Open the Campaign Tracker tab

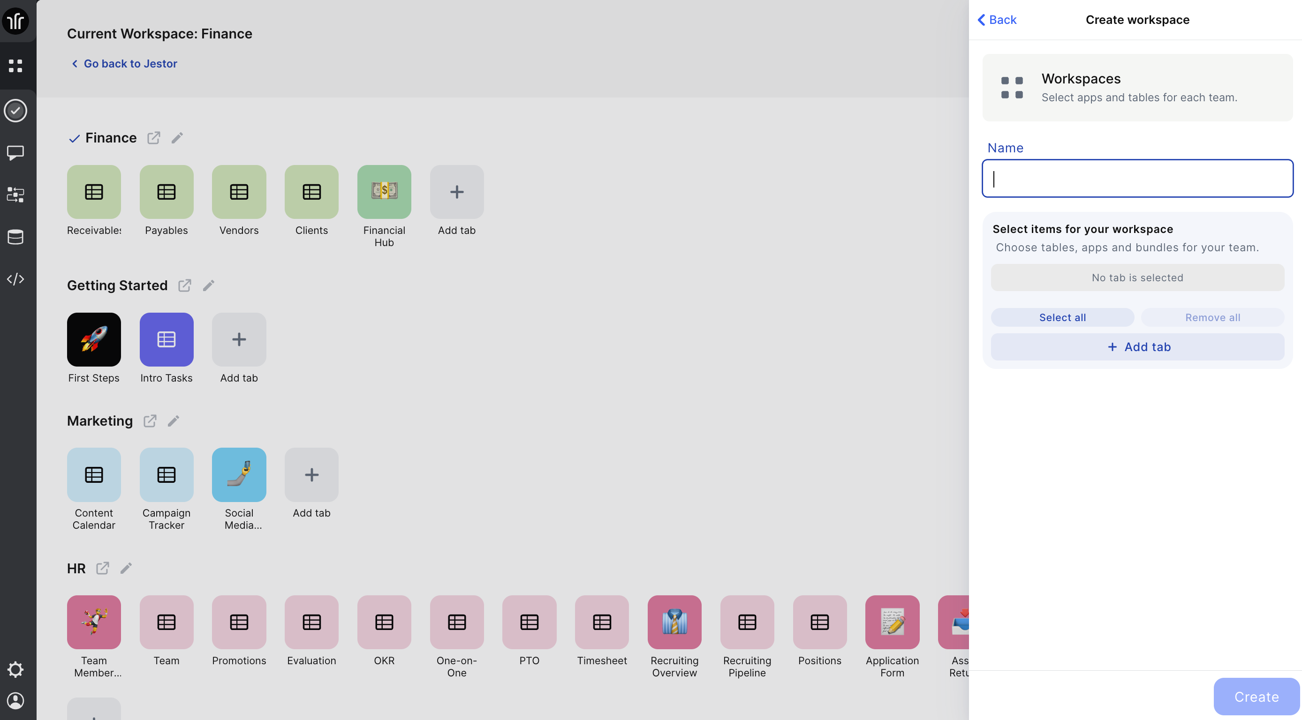point(167,474)
